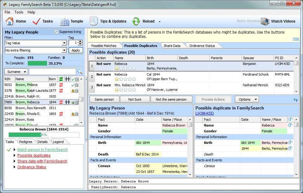Click the info icon in FamilySearch column header
This screenshot has height=193, width=303.
290,120
